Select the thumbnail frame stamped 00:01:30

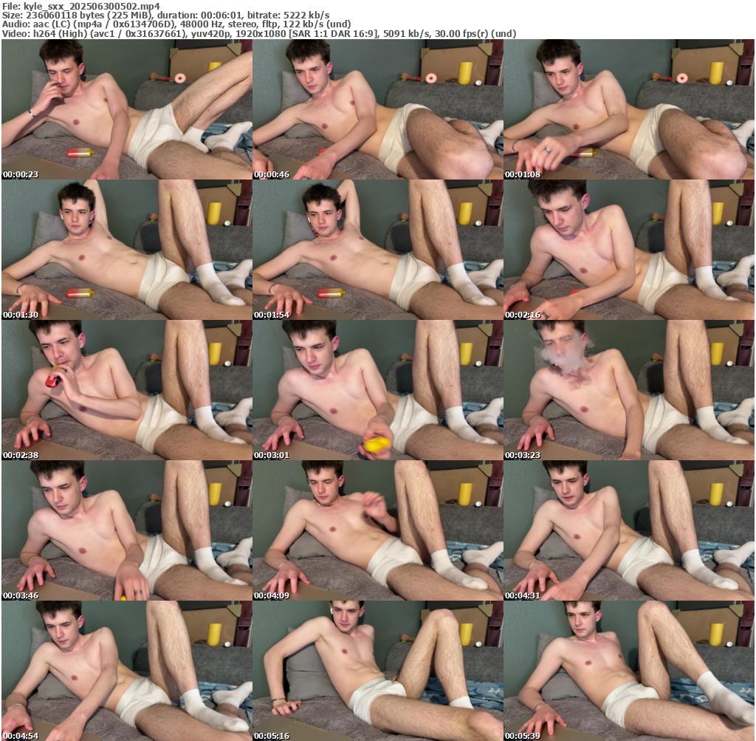tap(127, 250)
